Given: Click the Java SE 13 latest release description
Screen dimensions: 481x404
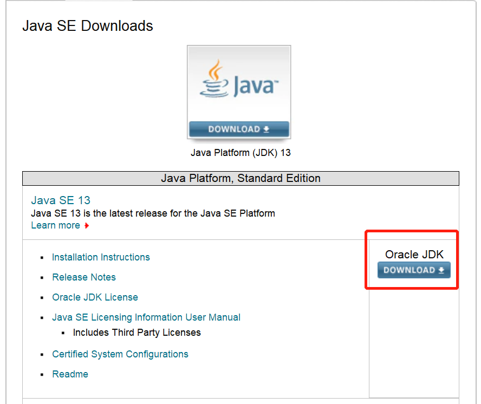Looking at the screenshot, I should tap(153, 213).
